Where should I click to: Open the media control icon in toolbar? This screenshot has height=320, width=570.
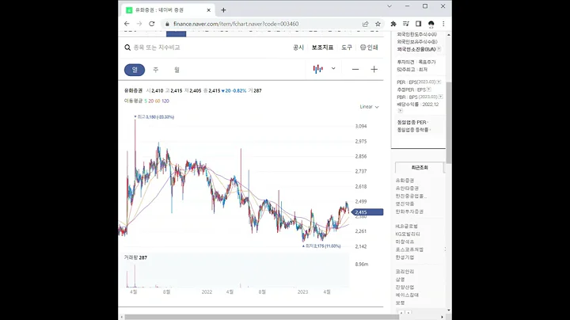[406, 24]
